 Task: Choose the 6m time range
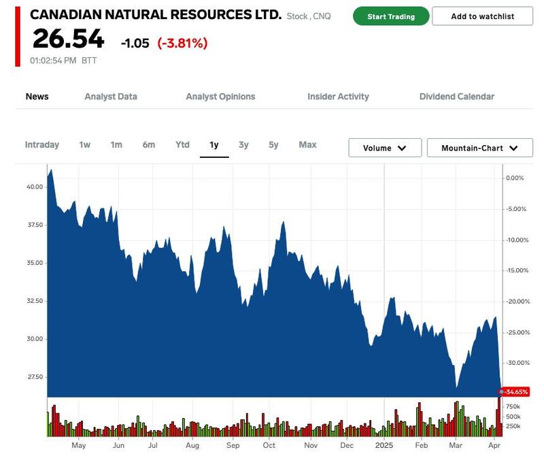149,145
